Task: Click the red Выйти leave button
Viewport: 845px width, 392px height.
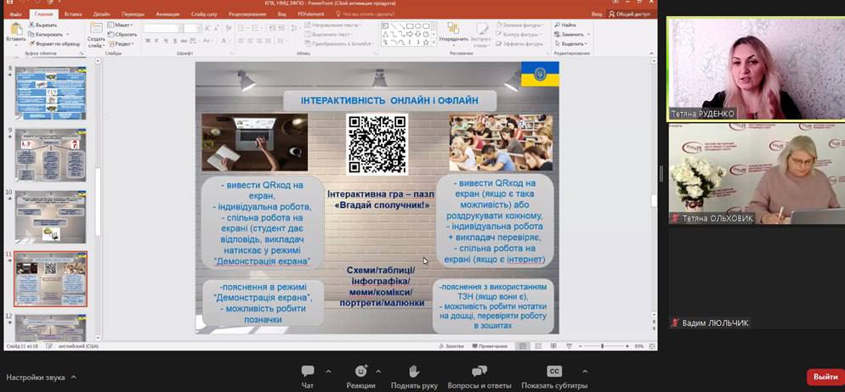Action: [x=824, y=377]
